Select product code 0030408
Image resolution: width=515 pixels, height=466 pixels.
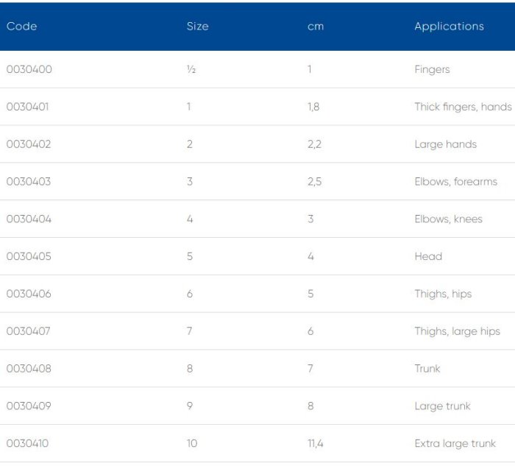pos(29,369)
